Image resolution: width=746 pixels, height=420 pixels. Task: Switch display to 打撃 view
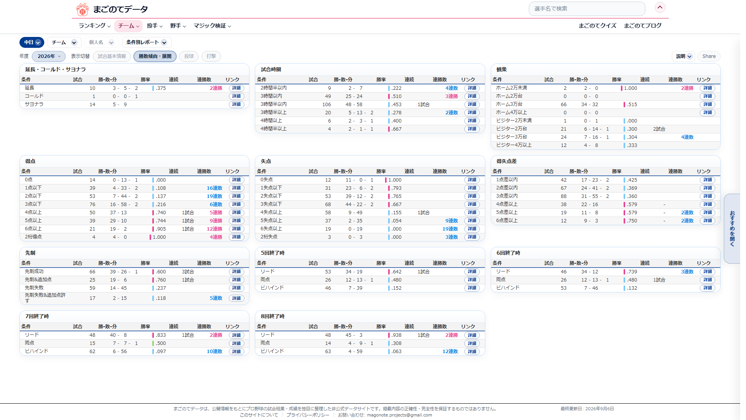211,56
